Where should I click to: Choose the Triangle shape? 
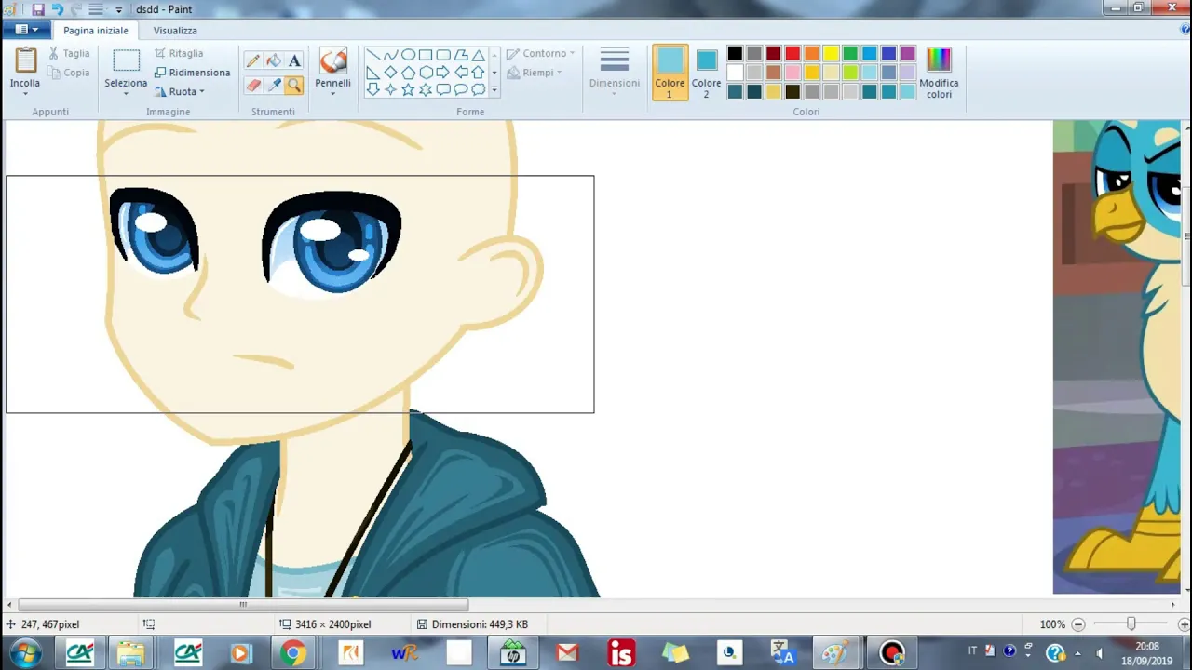point(479,55)
